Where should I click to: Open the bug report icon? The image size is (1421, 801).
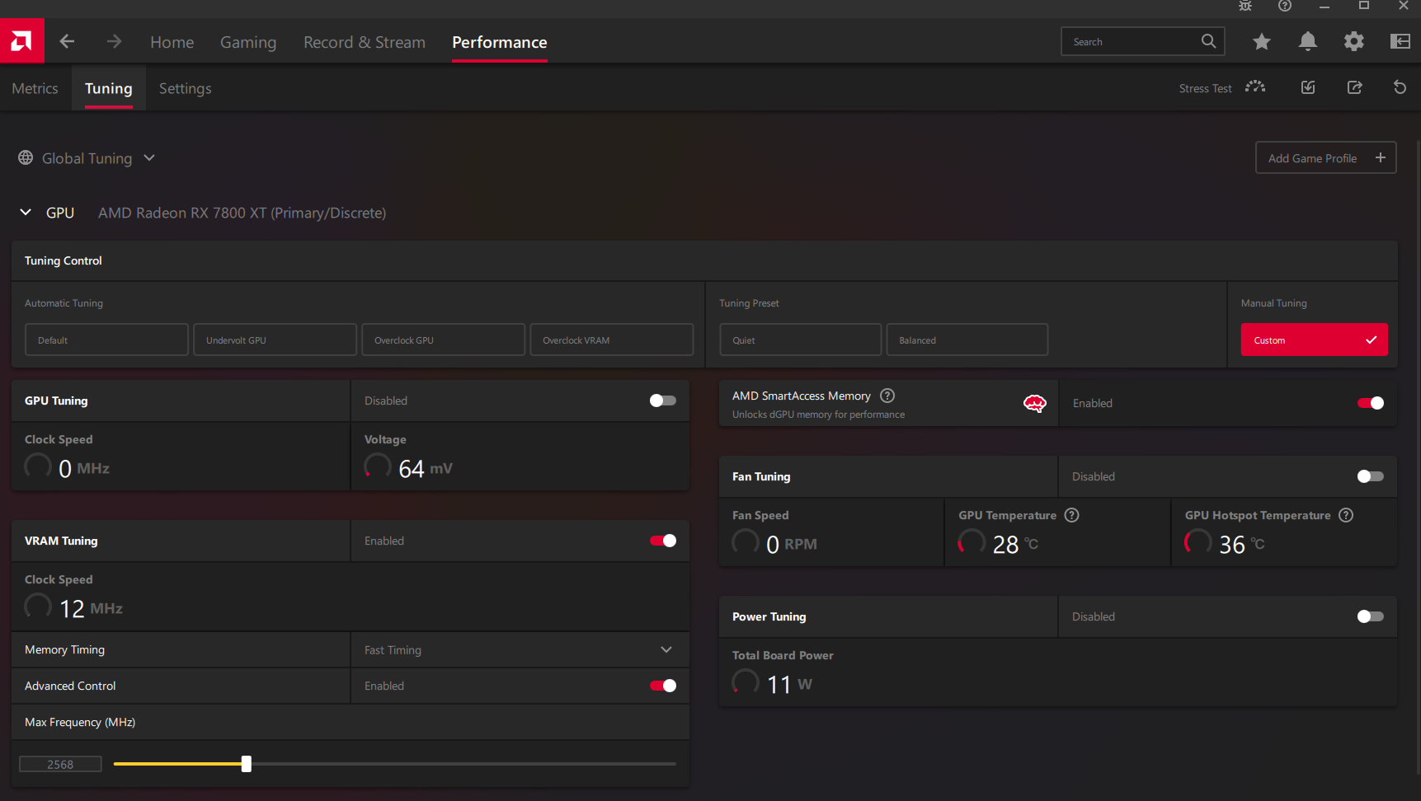(x=1245, y=6)
